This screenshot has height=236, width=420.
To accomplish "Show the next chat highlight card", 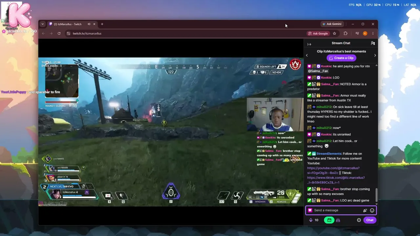I will coord(375,55).
